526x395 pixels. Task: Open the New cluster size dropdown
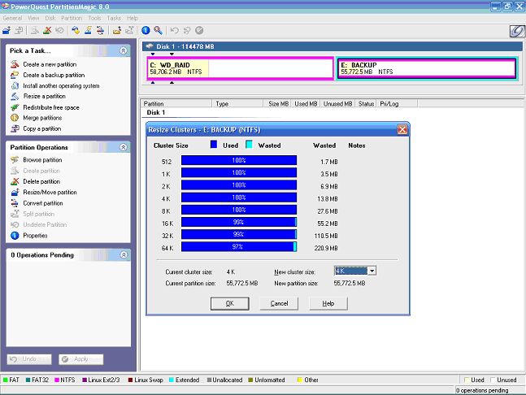371,271
